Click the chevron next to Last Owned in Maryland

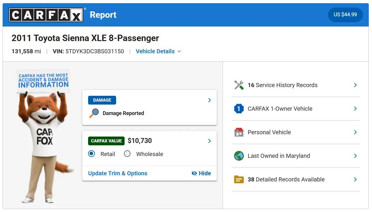click(355, 156)
